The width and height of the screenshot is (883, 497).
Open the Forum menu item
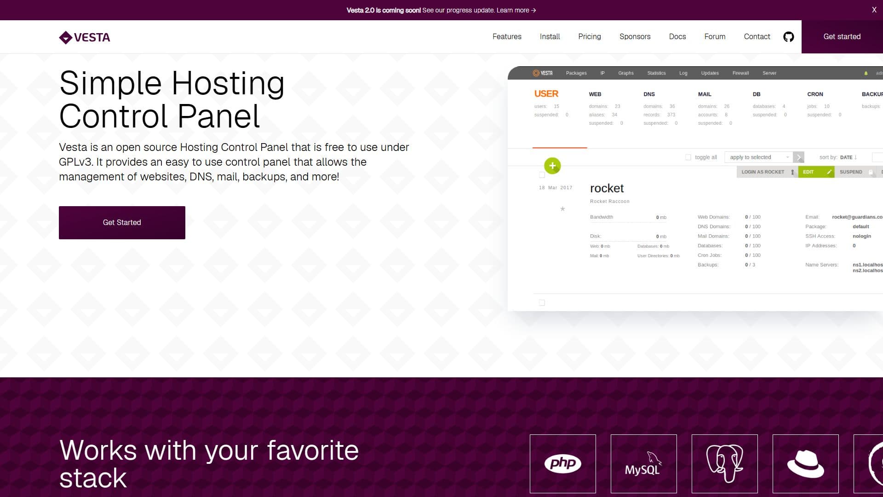pos(715,37)
